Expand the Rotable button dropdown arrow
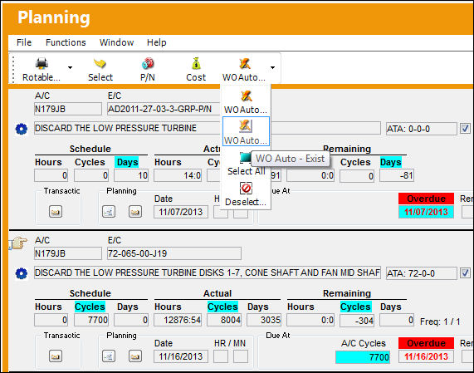Image resolution: width=474 pixels, height=373 pixels. (x=70, y=68)
